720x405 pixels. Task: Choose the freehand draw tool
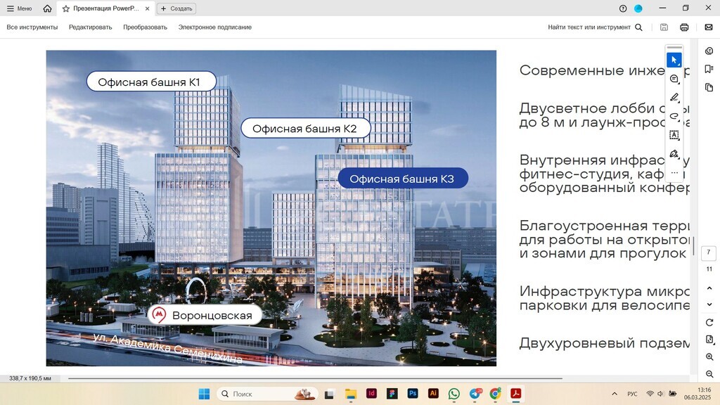(674, 116)
